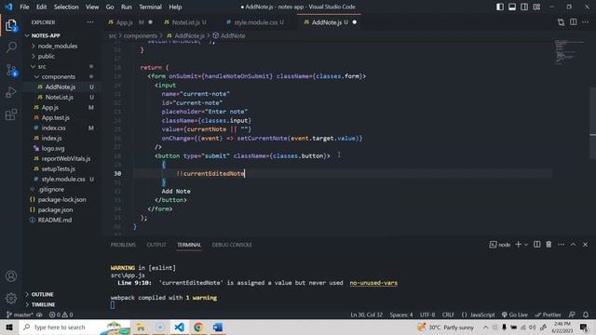Switch to the Output panel tab
The image size is (596, 335).
pos(156,245)
